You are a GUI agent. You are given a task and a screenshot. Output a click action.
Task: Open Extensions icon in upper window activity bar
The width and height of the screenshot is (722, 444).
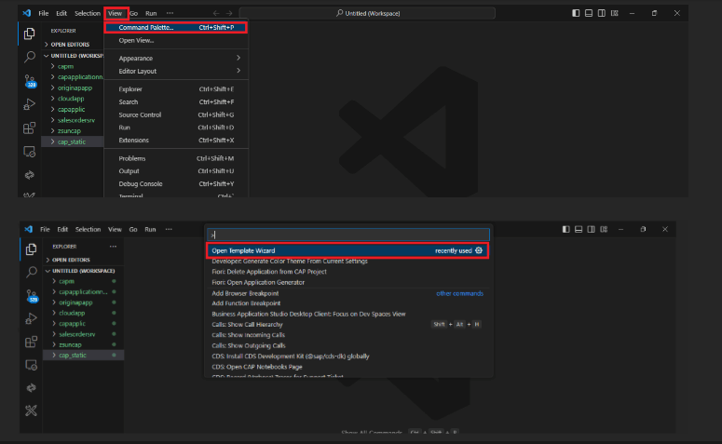point(30,128)
